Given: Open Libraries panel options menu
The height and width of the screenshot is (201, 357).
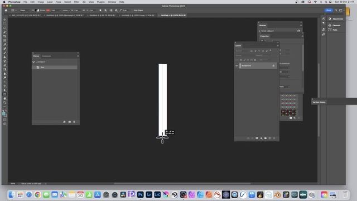Looking at the screenshot, I should point(301,25).
